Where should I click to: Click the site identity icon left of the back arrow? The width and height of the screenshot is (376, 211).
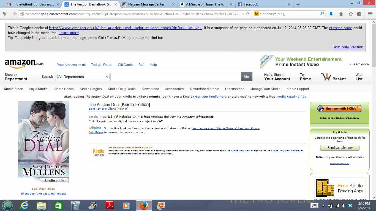(4, 14)
